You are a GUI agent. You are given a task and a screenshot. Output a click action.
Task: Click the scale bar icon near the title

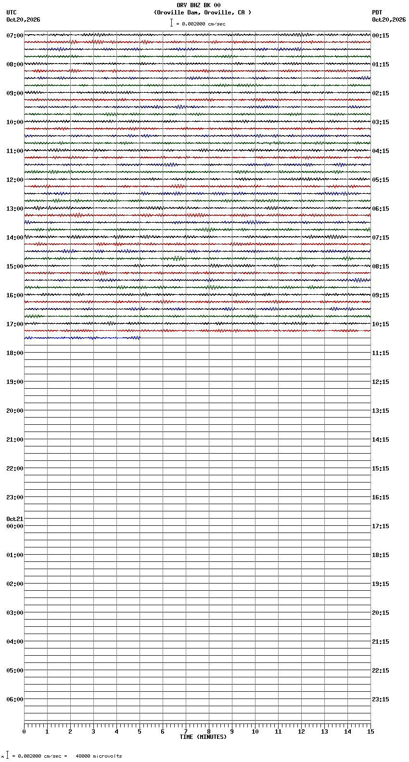171,23
